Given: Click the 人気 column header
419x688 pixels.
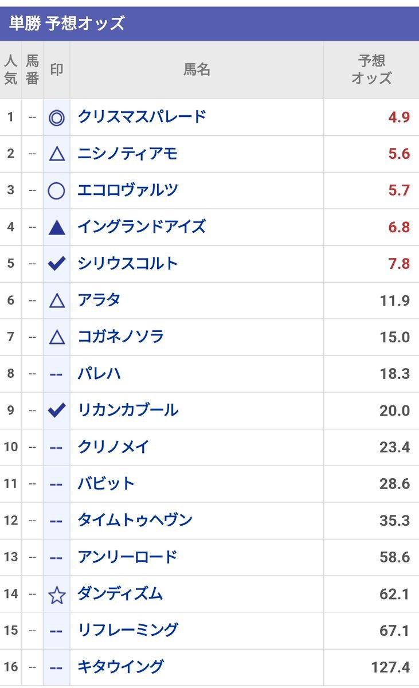Looking at the screenshot, I should [x=11, y=70].
